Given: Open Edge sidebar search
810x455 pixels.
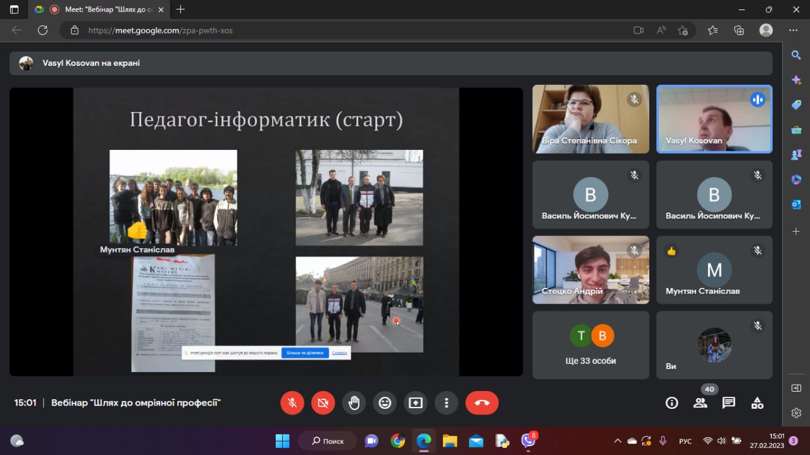Looking at the screenshot, I should click(796, 55).
